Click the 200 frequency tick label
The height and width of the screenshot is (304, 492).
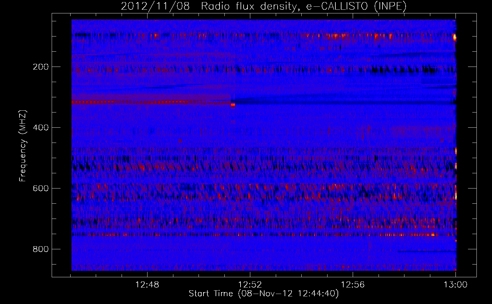click(x=41, y=67)
